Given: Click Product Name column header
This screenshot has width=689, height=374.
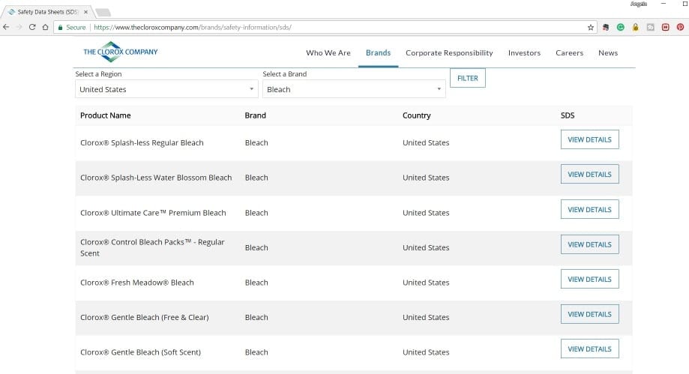Looking at the screenshot, I should [106, 115].
